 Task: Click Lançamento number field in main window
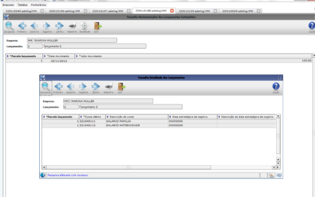coord(35,46)
